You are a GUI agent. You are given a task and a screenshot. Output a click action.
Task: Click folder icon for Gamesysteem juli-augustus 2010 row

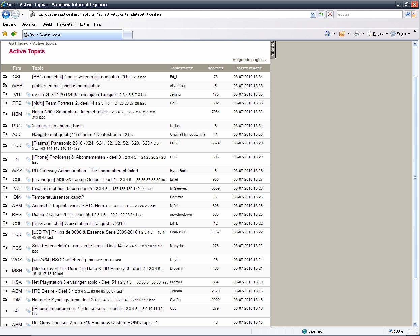(x=5, y=76)
